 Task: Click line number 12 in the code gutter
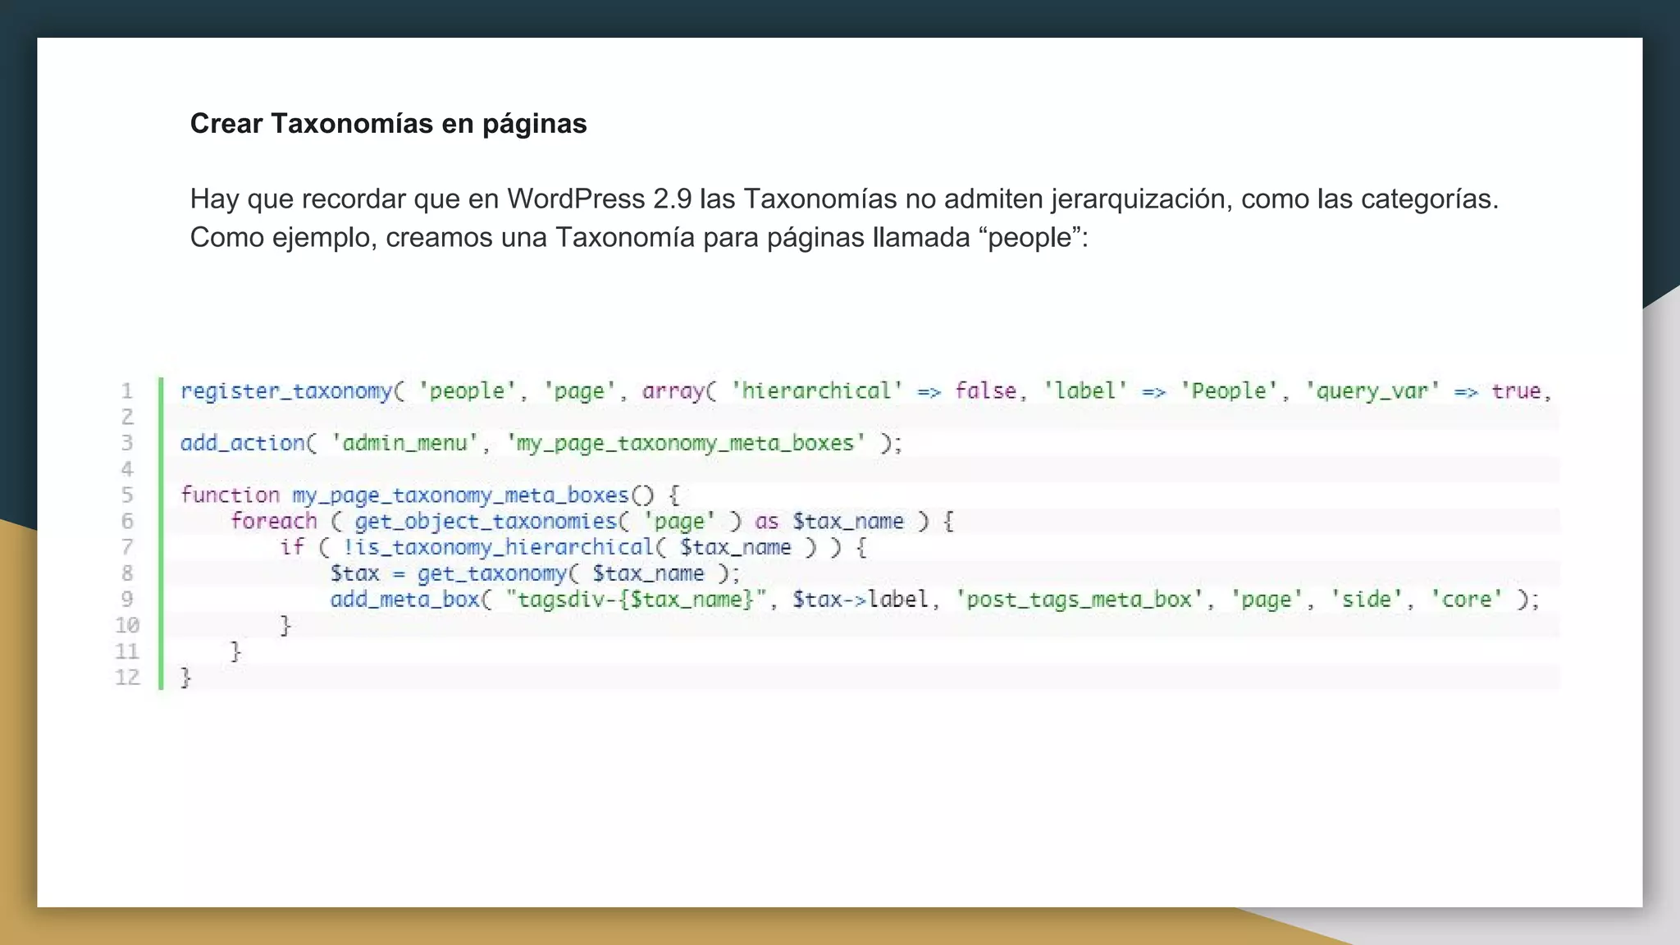[x=127, y=678]
